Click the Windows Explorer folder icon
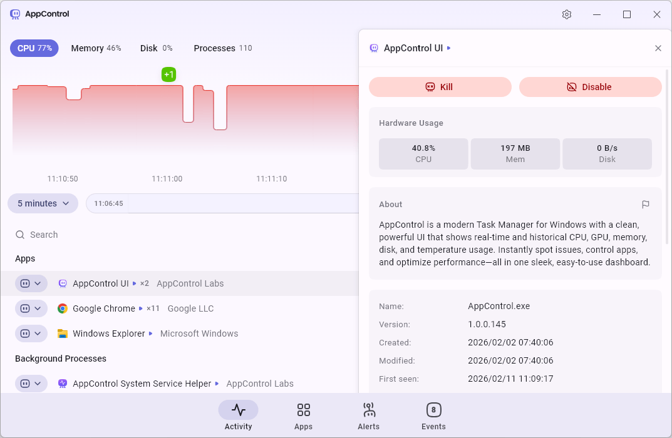 pyautogui.click(x=63, y=334)
